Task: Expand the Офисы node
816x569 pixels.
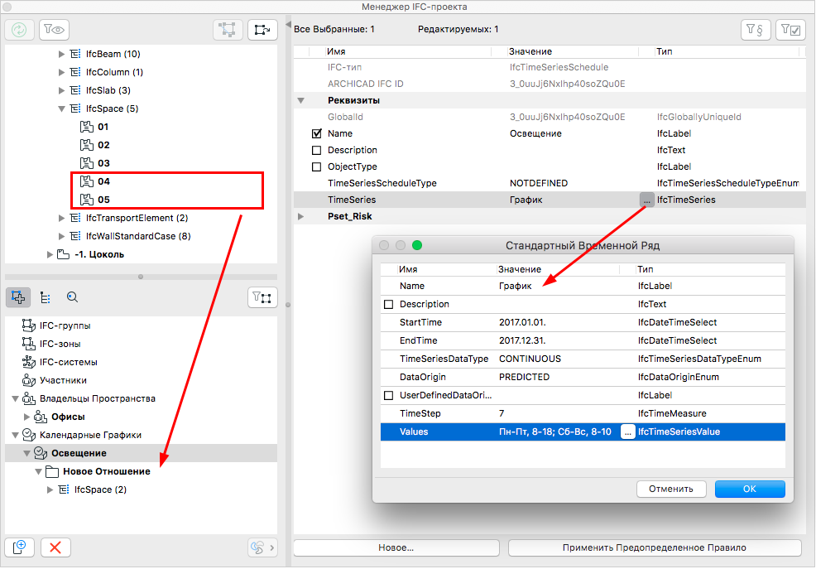Action: point(27,417)
